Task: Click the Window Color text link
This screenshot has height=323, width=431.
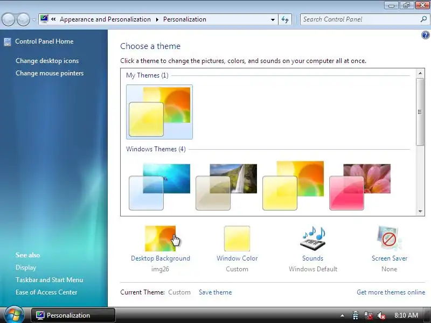Action: click(x=237, y=258)
